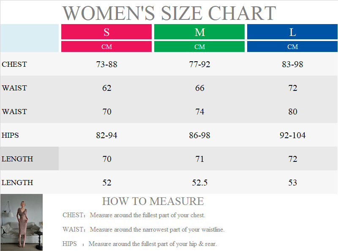This screenshot has height=251, width=338.
Task: Select the pink S size header
Action: [106, 32]
